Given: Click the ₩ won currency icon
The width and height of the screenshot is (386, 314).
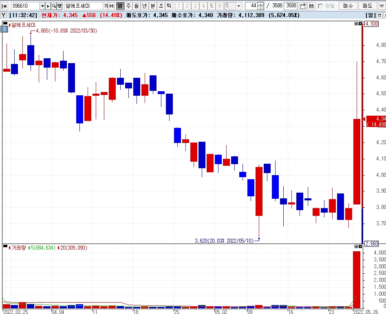Looking at the screenshot, I should click(x=382, y=6).
